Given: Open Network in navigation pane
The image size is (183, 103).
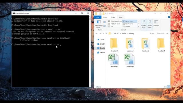Looking at the screenshot, I should point(101,53).
